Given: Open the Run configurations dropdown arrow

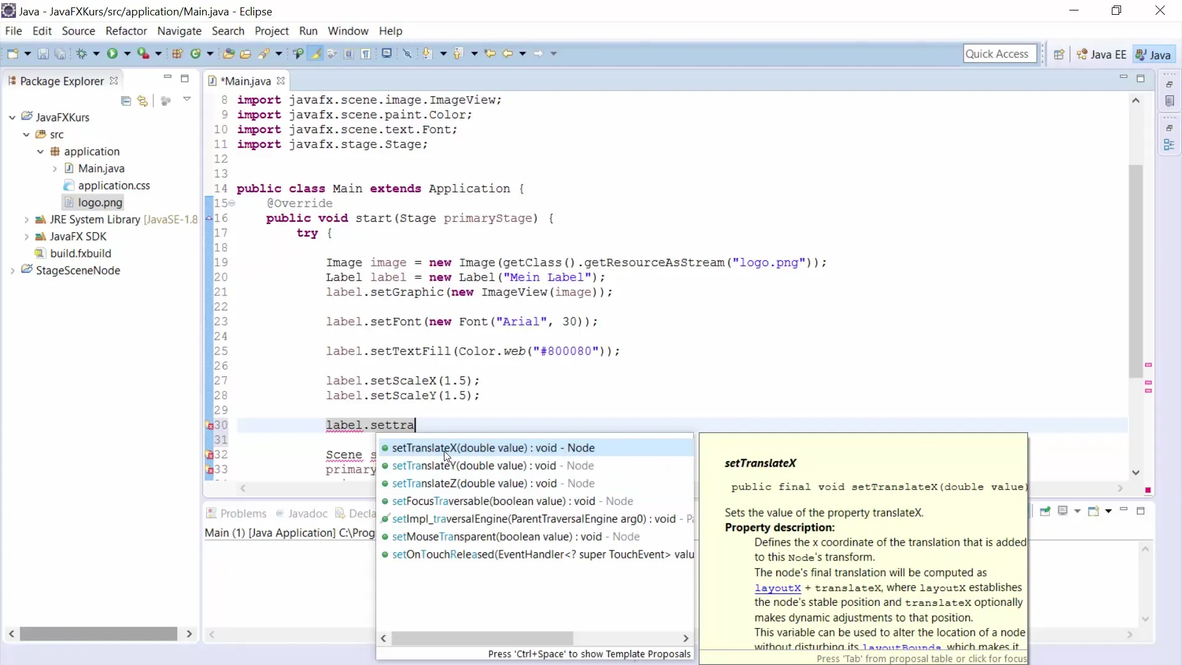Looking at the screenshot, I should tap(127, 54).
